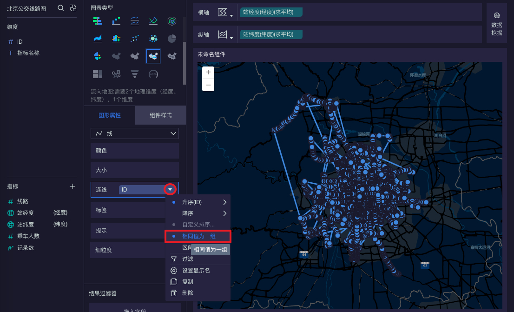Click the 站经度(经度)(求平均) field pill
This screenshot has height=312, width=514.
tap(271, 12)
